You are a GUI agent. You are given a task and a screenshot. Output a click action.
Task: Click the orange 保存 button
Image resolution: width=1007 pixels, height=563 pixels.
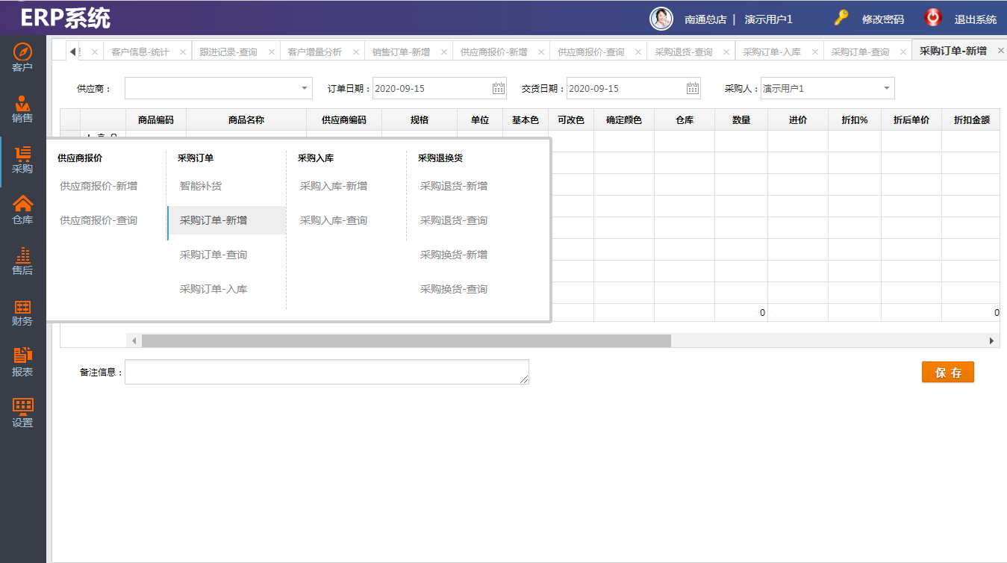[x=947, y=373]
